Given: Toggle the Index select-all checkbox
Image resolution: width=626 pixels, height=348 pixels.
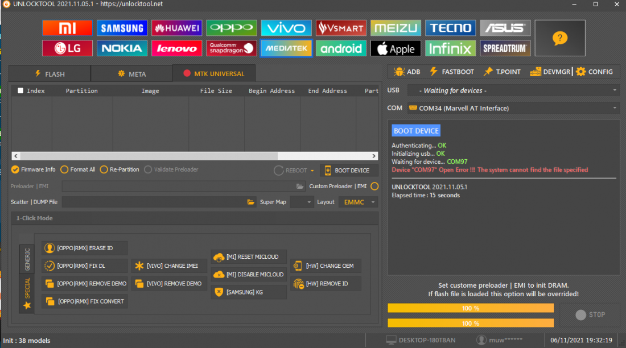Looking at the screenshot, I should (20, 90).
